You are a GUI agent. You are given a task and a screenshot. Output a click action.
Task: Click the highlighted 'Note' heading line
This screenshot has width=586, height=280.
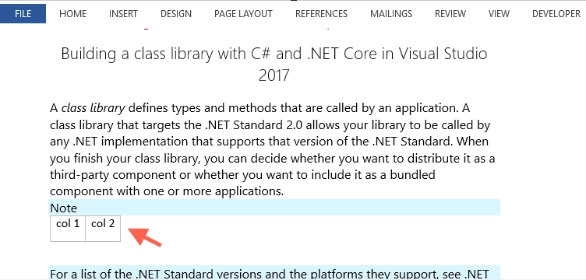point(274,208)
